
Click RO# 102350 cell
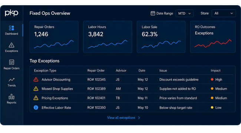point(96,108)
